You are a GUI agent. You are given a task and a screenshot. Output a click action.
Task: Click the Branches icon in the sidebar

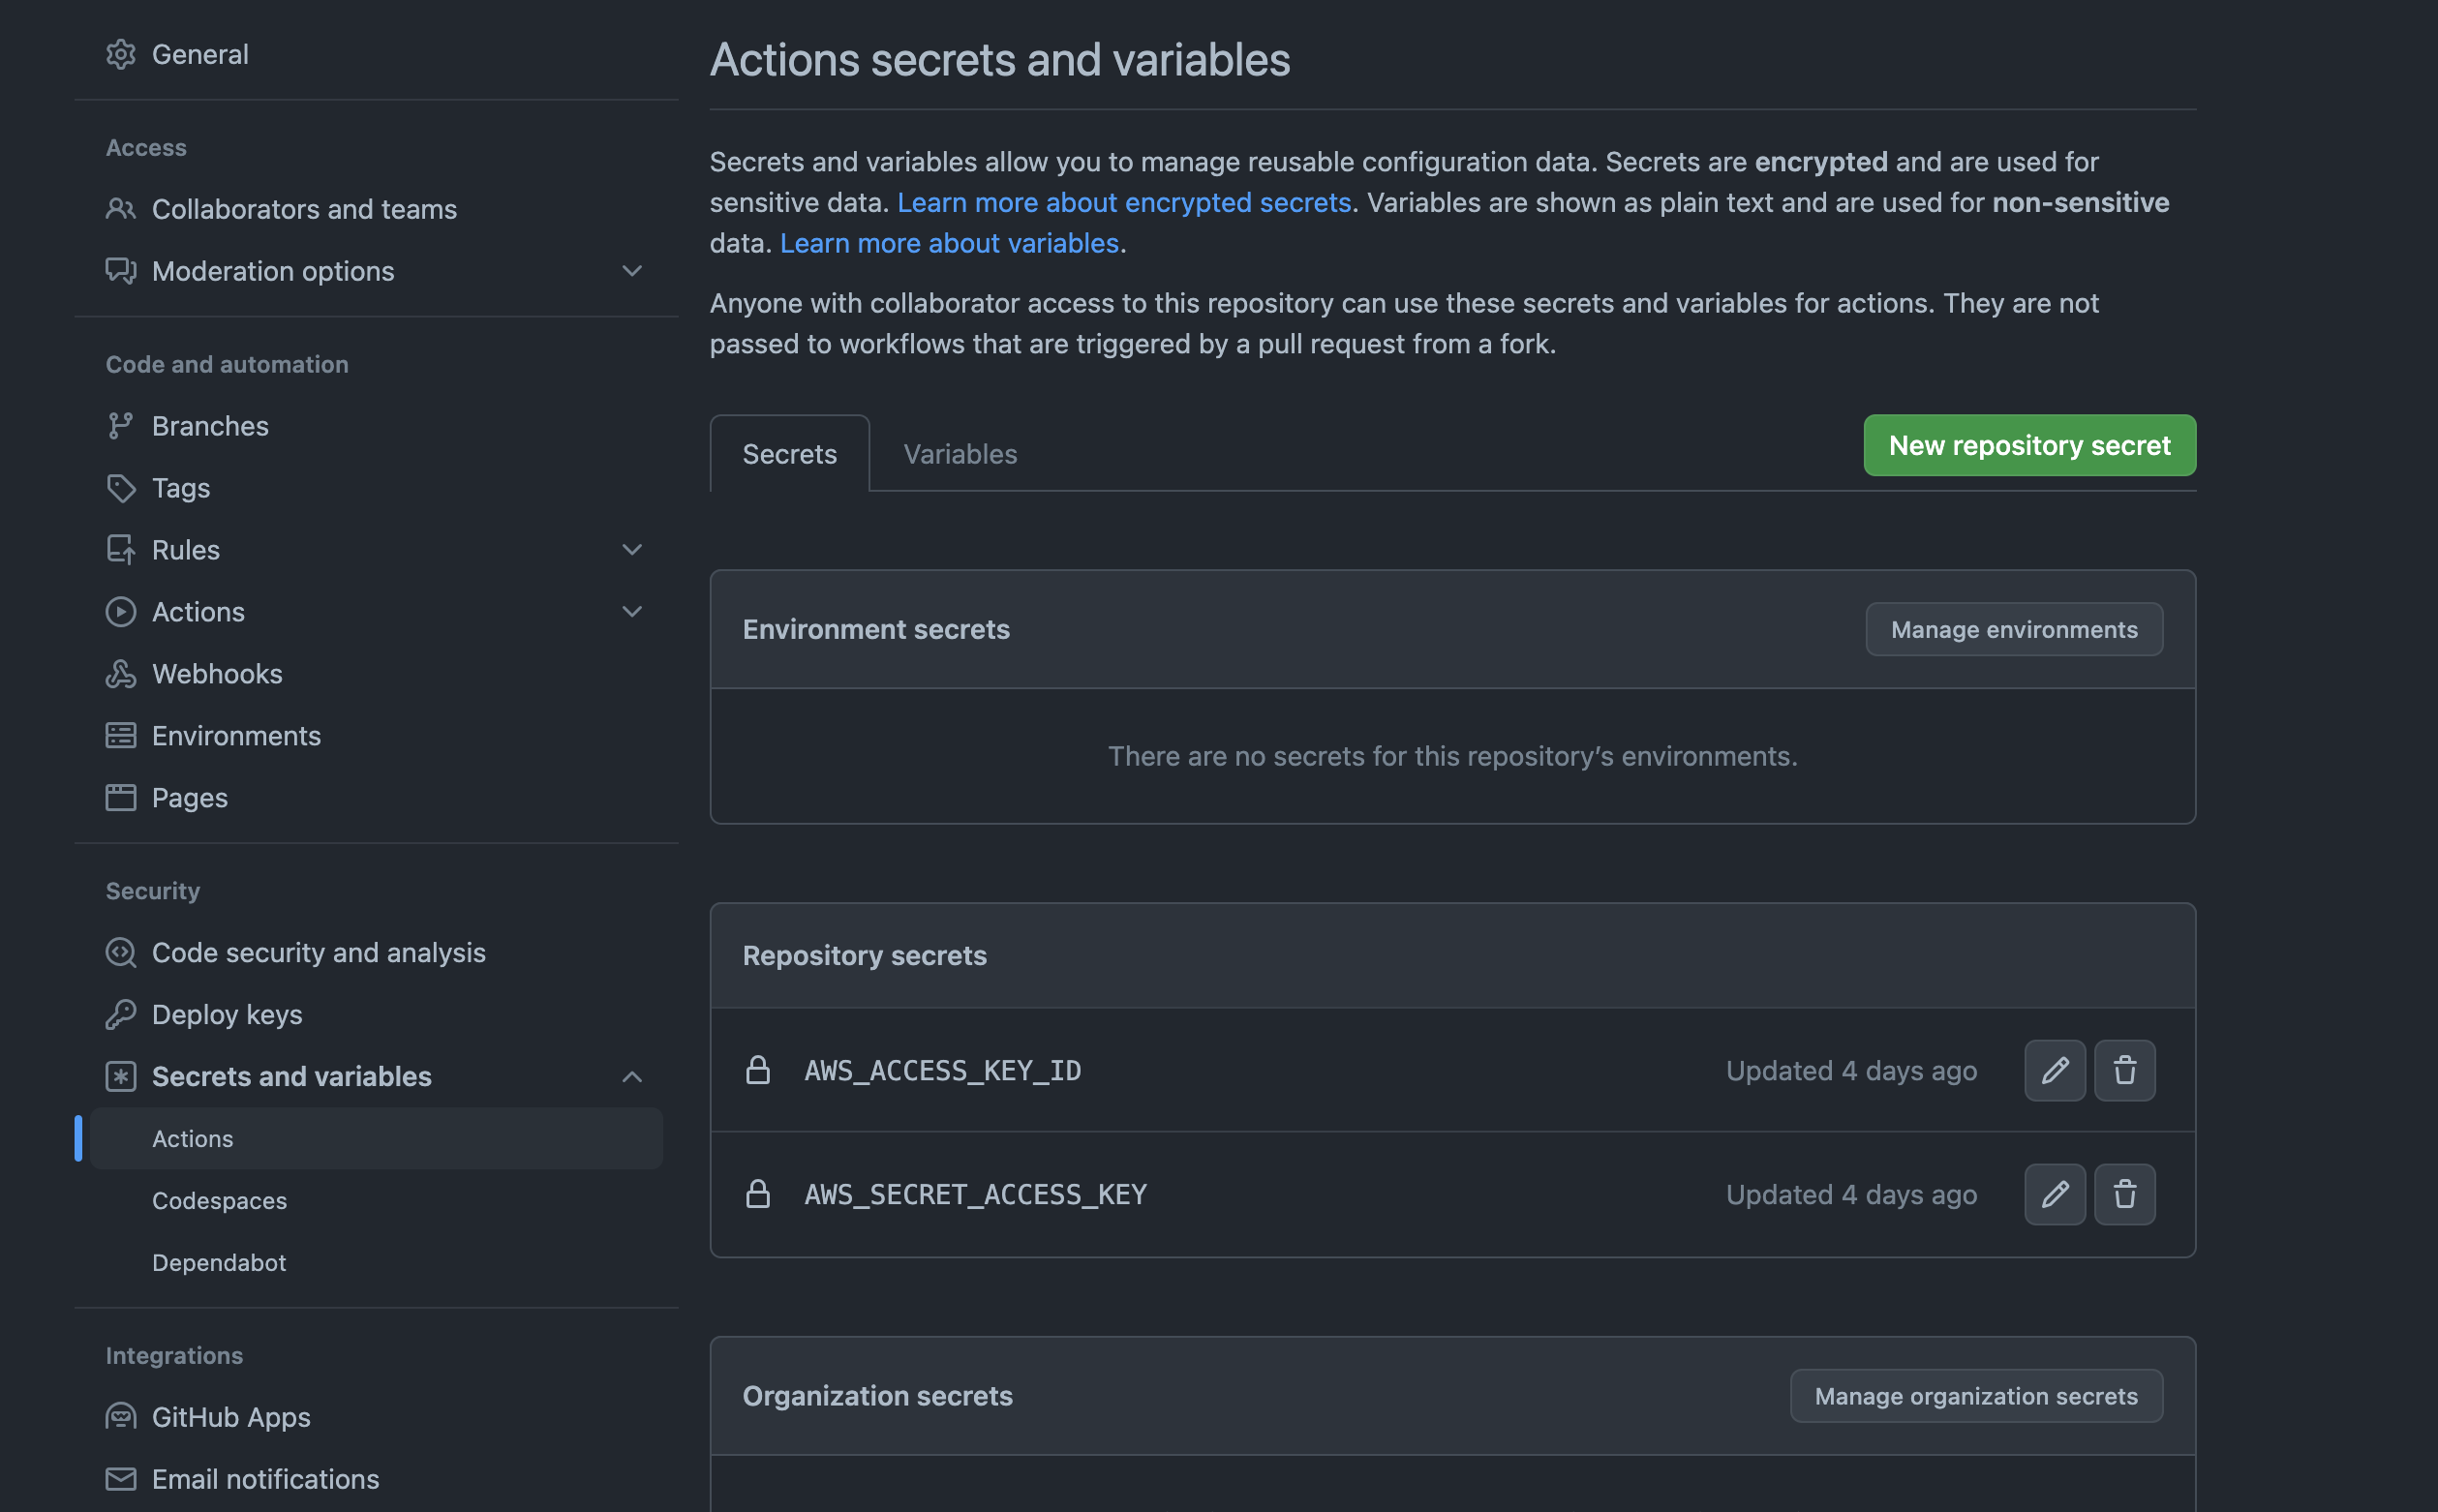[x=120, y=426]
